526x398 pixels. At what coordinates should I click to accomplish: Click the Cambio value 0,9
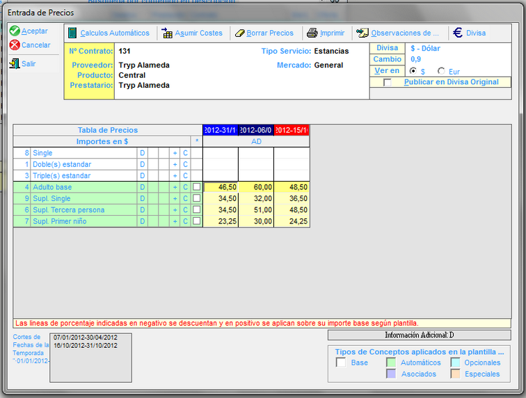tap(415, 59)
